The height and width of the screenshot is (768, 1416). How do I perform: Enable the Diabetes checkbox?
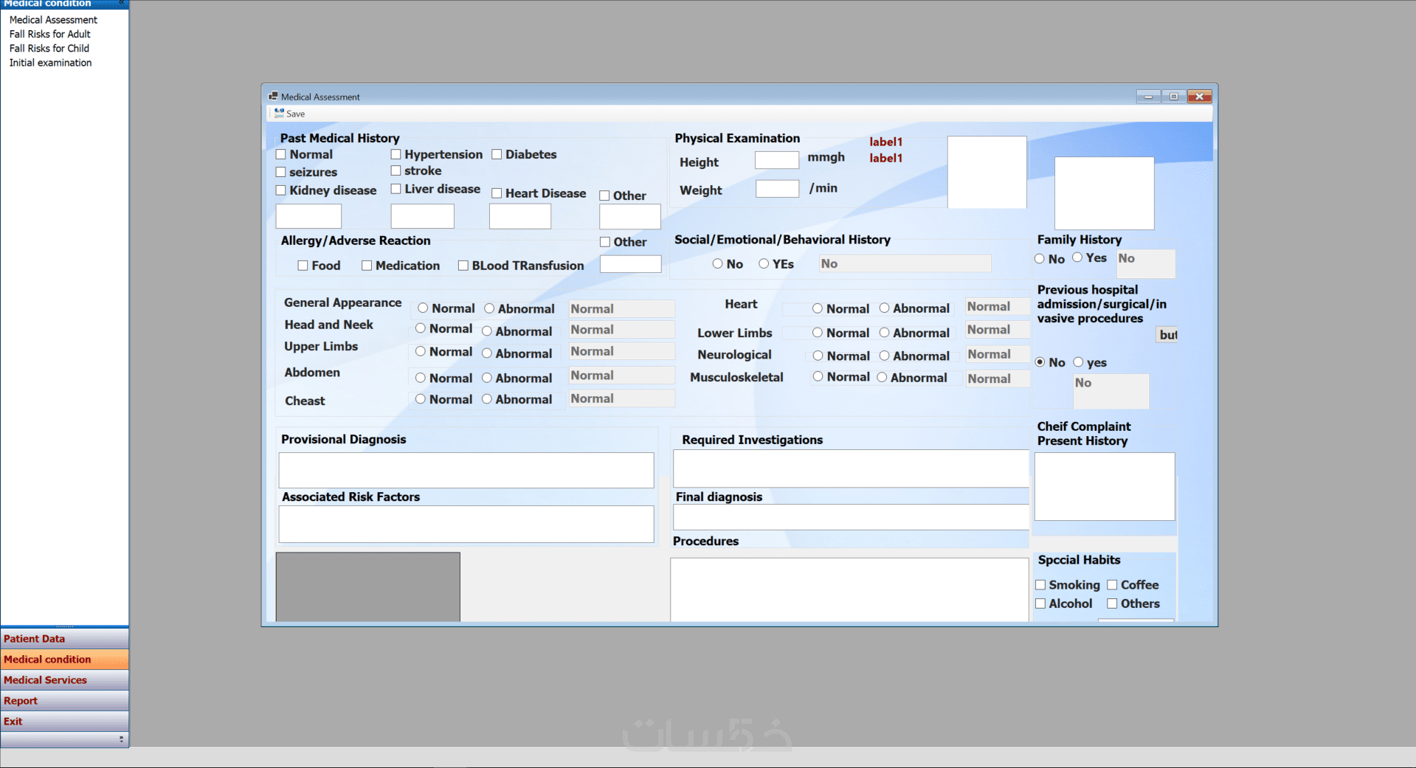coord(497,154)
